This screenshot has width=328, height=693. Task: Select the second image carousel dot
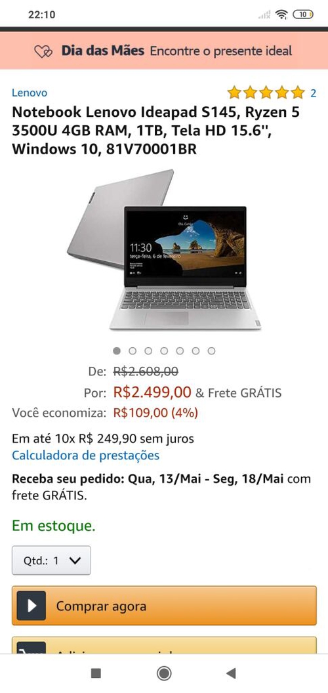coord(133,351)
